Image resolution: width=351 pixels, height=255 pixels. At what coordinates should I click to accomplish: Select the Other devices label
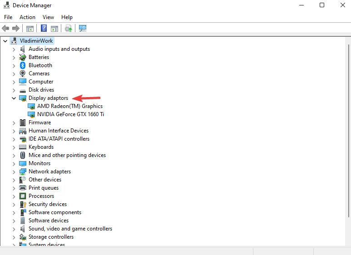(45, 180)
